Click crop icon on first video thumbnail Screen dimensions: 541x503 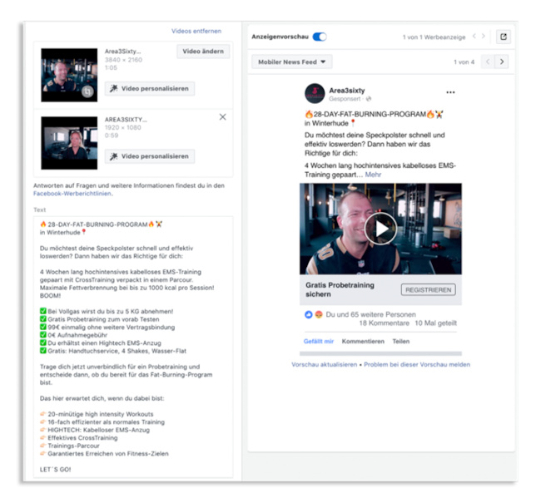coord(87,91)
